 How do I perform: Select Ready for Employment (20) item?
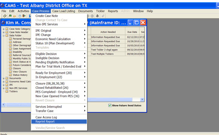pyautogui.click(x=59, y=73)
